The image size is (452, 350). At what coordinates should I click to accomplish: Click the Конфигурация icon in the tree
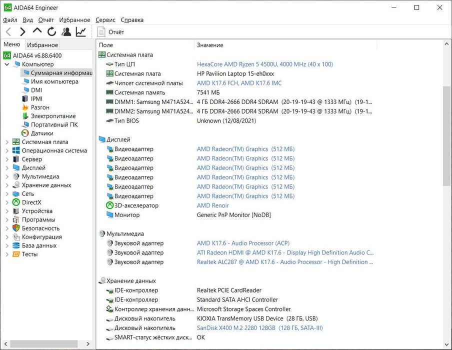coord(16,237)
